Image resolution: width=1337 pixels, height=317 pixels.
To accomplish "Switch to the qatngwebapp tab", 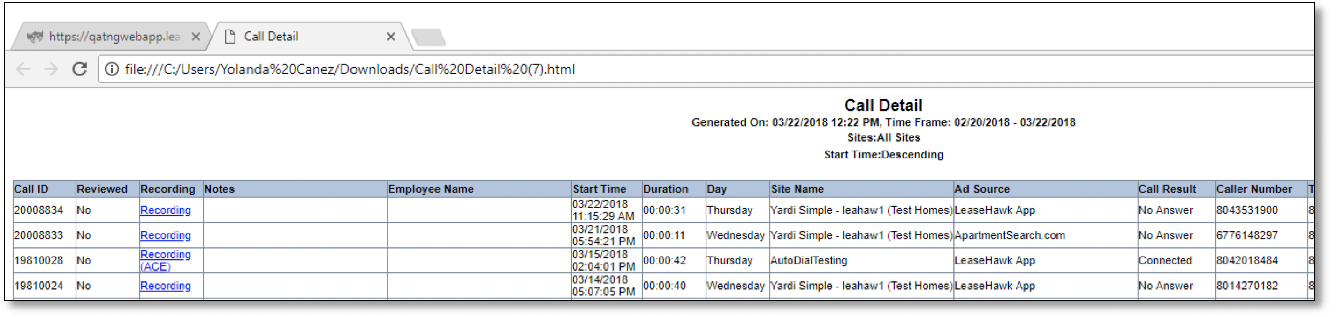I will tap(114, 37).
